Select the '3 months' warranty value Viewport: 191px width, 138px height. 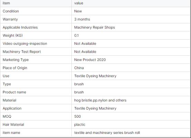coord(82,19)
